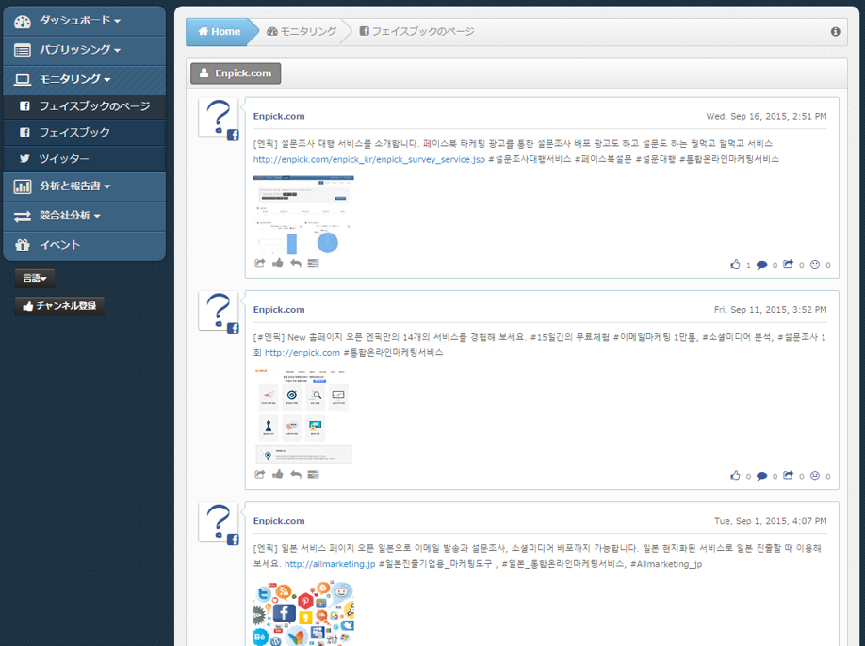The height and width of the screenshot is (646, 865).
Task: Expand the パブリッシング sidebar menu
Action: tap(80, 50)
